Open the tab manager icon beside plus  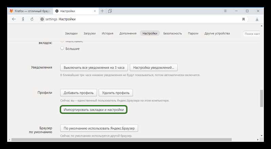tap(110, 11)
